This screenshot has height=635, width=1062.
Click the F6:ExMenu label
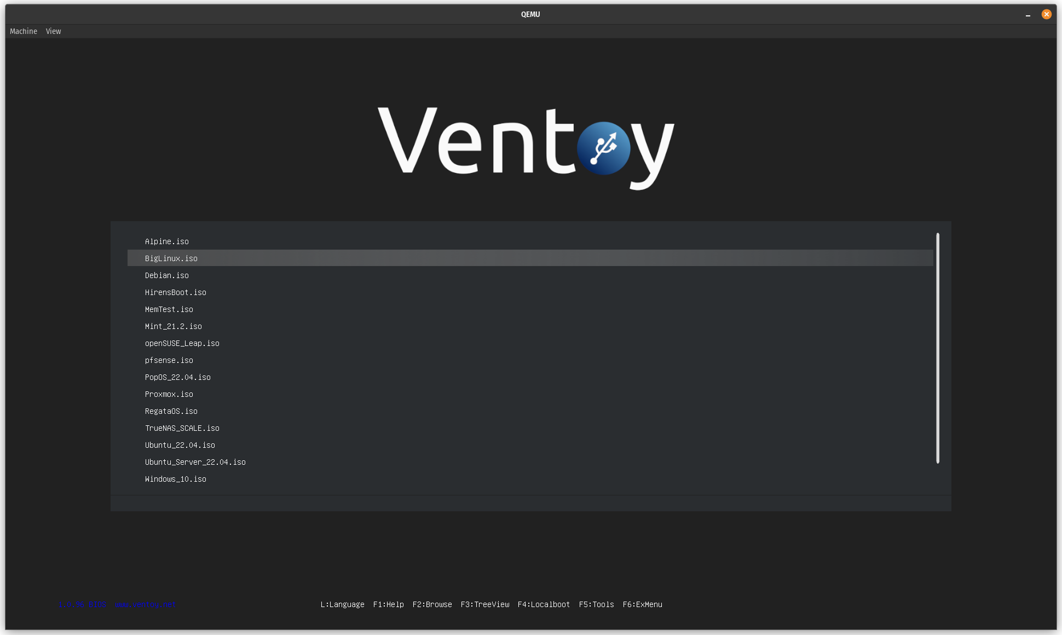[x=642, y=604]
